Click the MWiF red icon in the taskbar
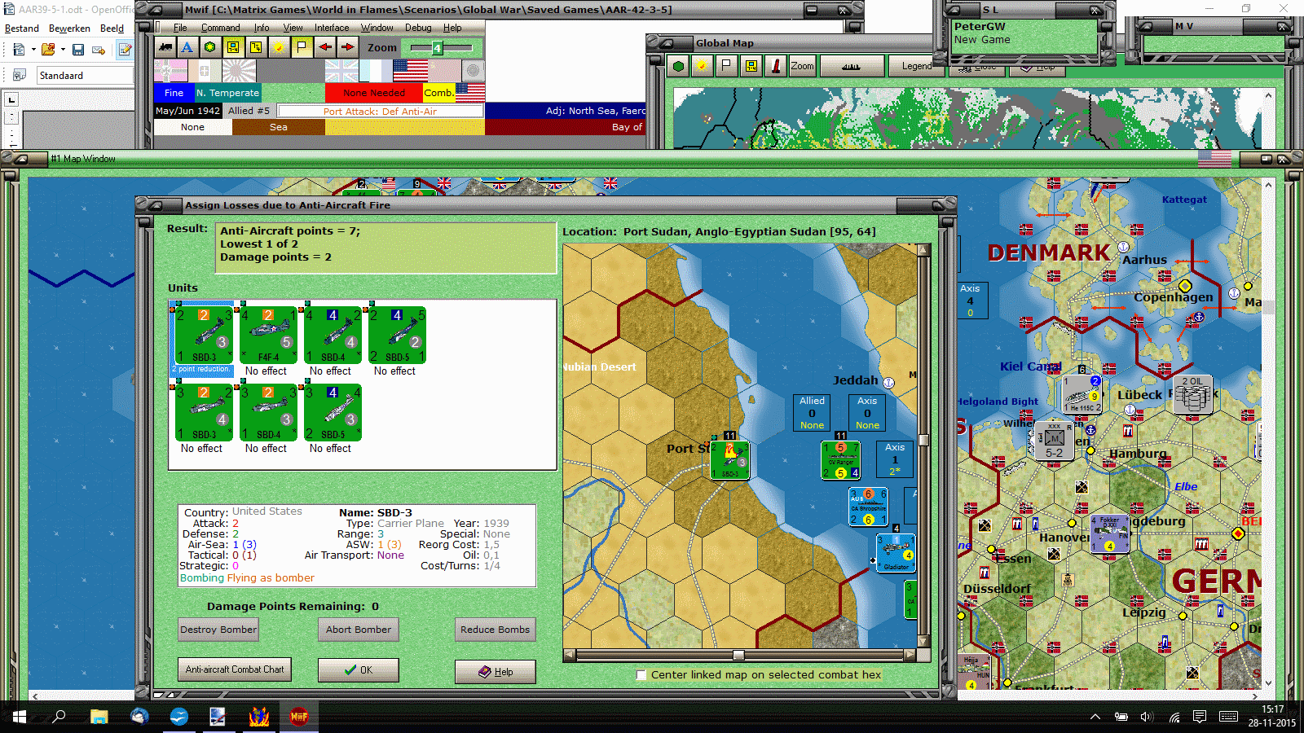Image resolution: width=1304 pixels, height=733 pixels. pyautogui.click(x=299, y=717)
